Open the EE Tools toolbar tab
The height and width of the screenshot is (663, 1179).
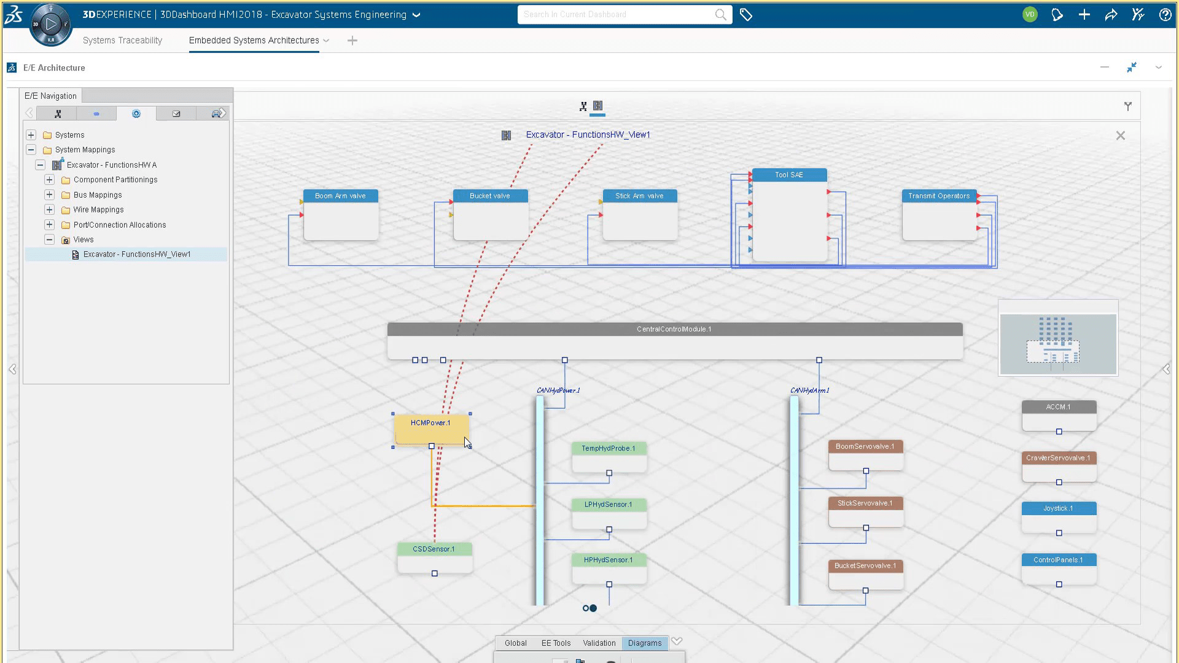[x=556, y=643]
